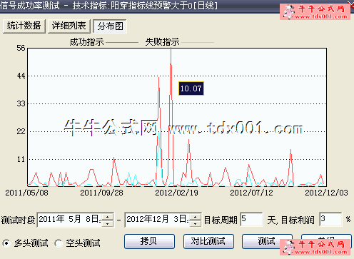Click the 2012/12/03 axis date label

(x=326, y=193)
